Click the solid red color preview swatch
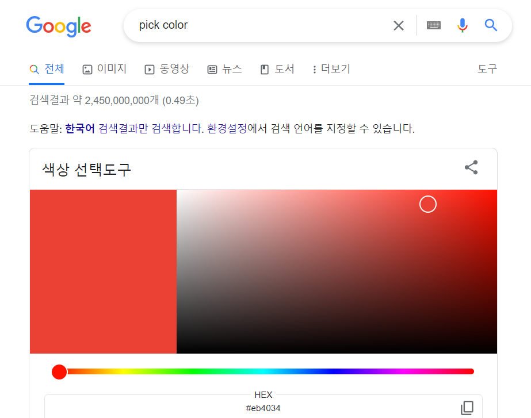531x418 pixels. point(104,271)
